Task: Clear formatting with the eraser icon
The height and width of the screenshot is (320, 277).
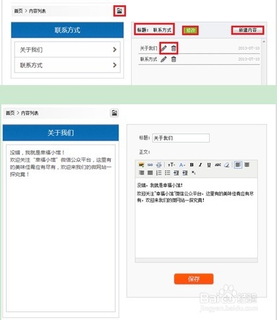Action: (x=227, y=165)
